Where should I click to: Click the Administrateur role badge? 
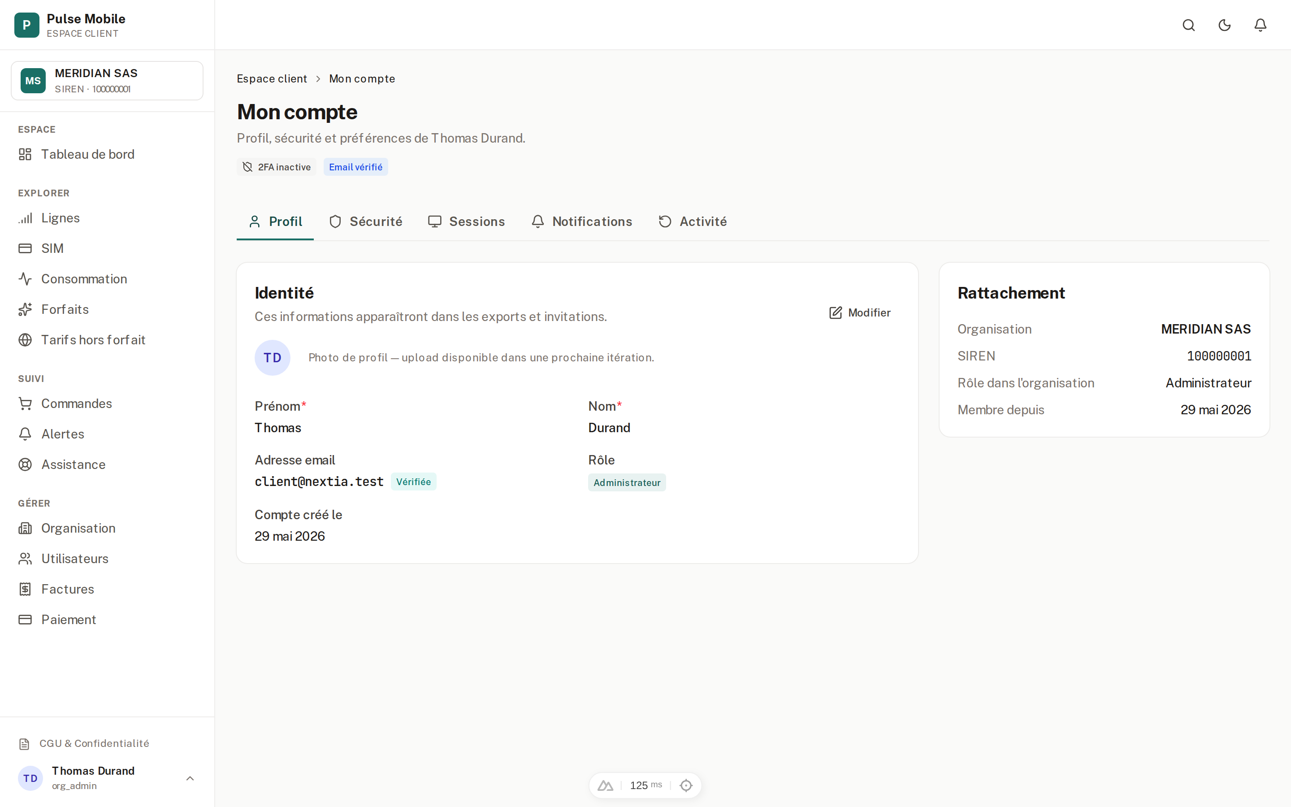[x=627, y=482]
